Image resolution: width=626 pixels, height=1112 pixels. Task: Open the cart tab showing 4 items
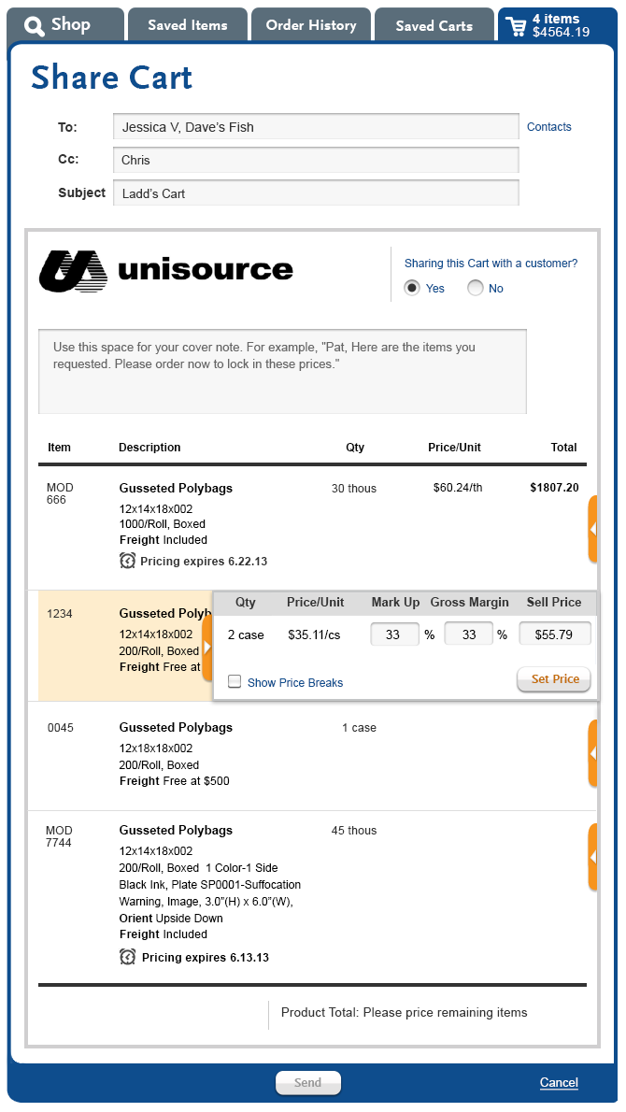point(557,25)
